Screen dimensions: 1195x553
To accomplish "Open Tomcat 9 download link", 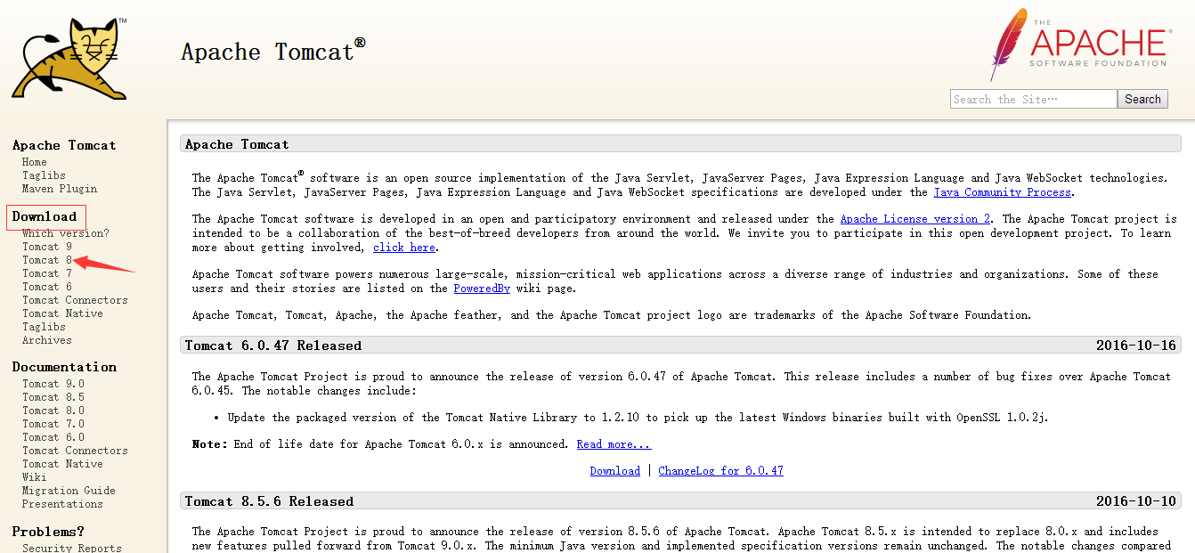I will tap(47, 247).
